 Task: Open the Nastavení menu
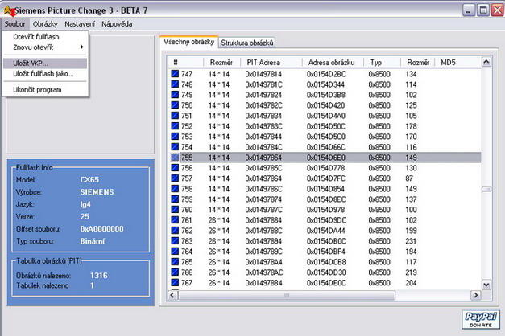click(x=80, y=24)
